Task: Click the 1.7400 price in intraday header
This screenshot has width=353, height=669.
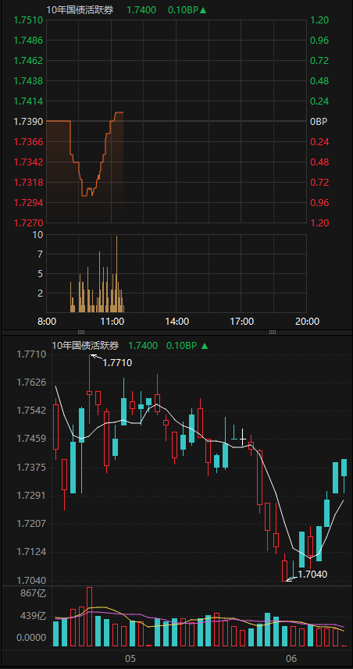Action: [x=141, y=10]
